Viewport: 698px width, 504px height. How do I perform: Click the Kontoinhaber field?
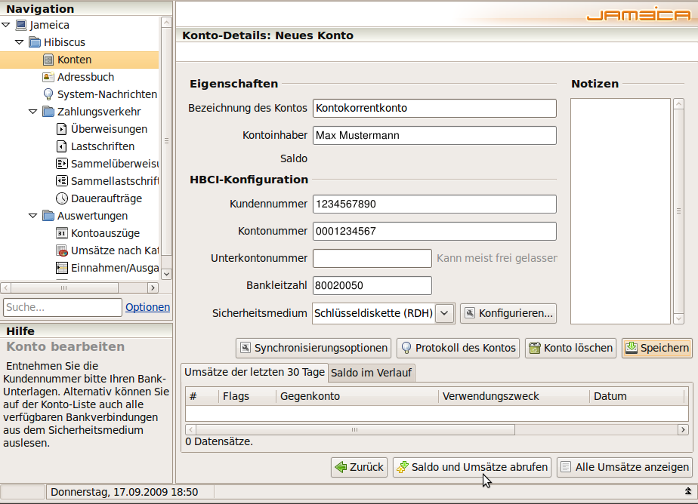click(x=434, y=135)
